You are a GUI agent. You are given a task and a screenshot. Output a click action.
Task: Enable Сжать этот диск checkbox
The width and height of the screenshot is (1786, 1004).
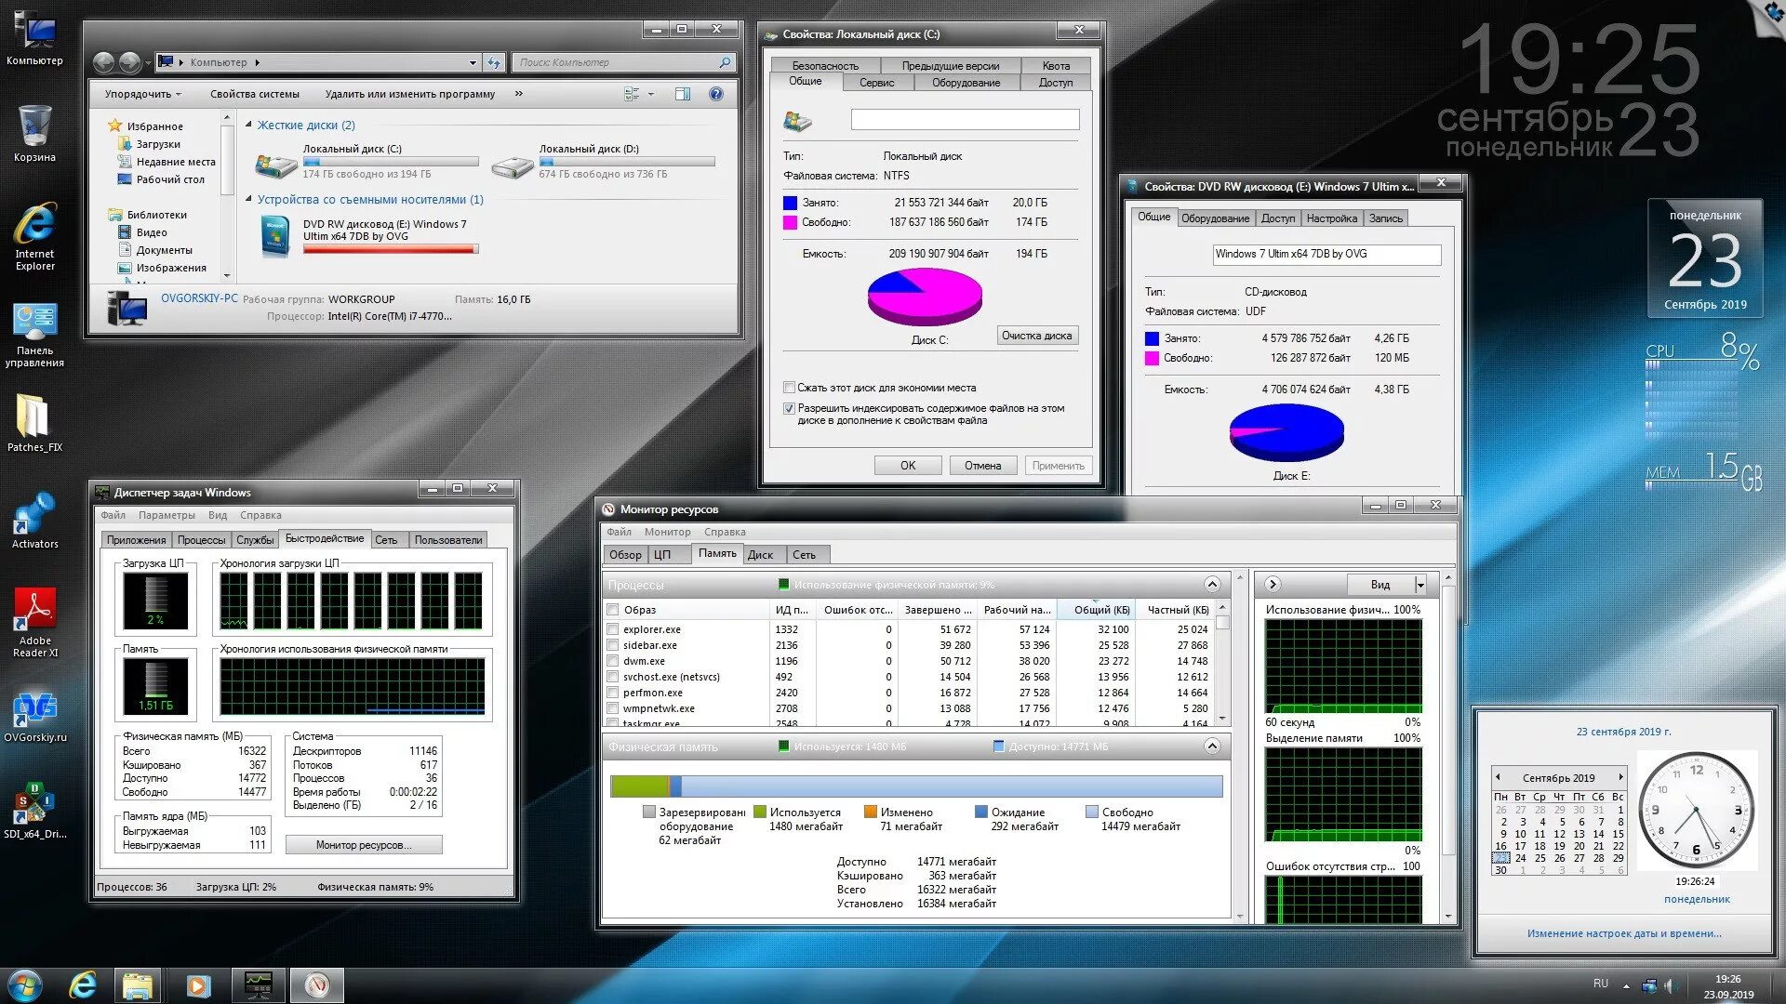pyautogui.click(x=789, y=388)
